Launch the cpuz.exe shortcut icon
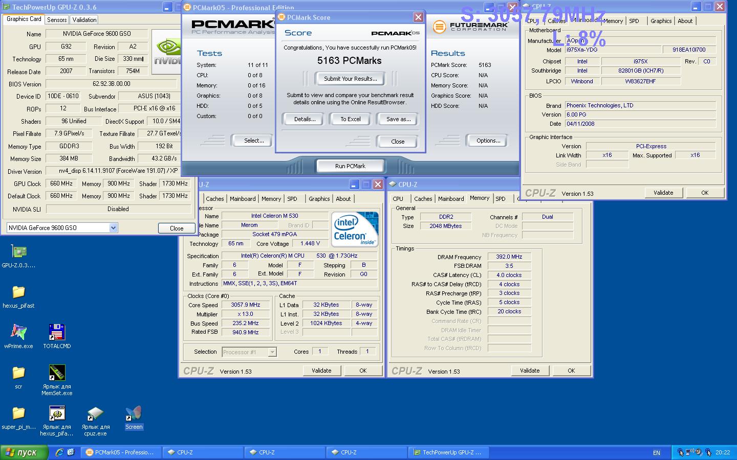Screen dimensions: 737x460 [x=95, y=413]
